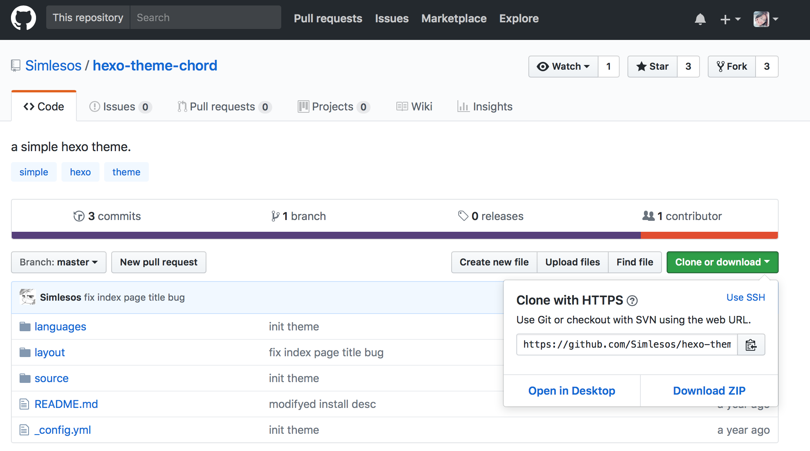Click Download ZIP
The width and height of the screenshot is (810, 451).
point(709,391)
